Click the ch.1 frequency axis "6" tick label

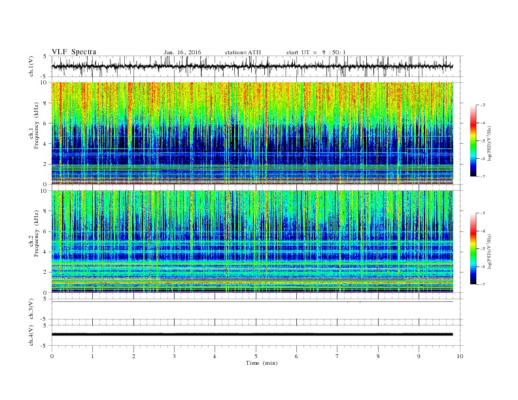coord(45,124)
